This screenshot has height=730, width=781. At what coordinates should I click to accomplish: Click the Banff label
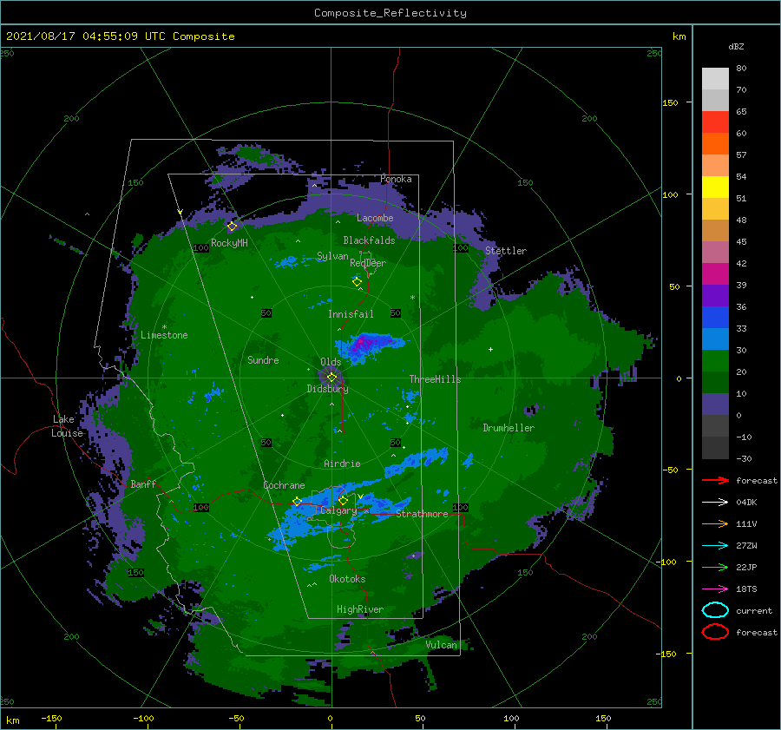coord(143,484)
